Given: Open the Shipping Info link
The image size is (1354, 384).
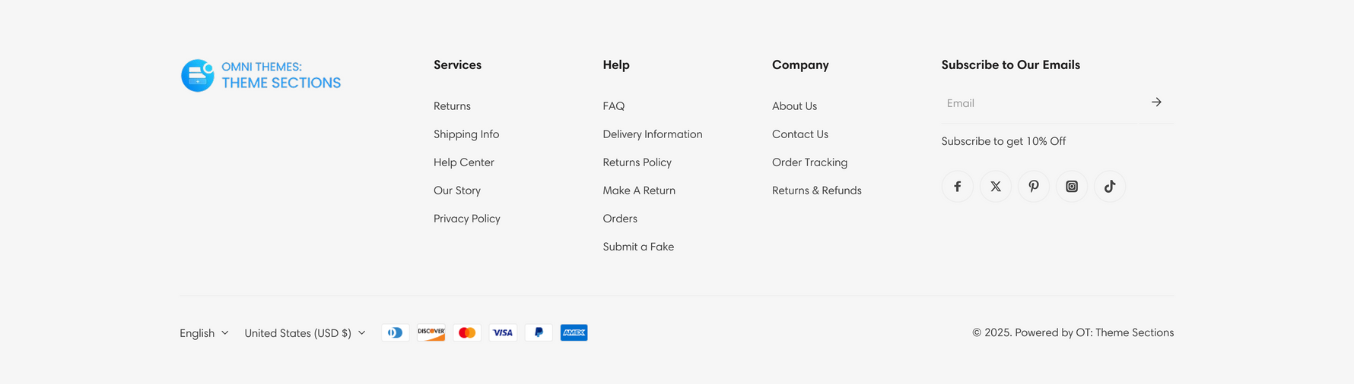Looking at the screenshot, I should tap(466, 134).
